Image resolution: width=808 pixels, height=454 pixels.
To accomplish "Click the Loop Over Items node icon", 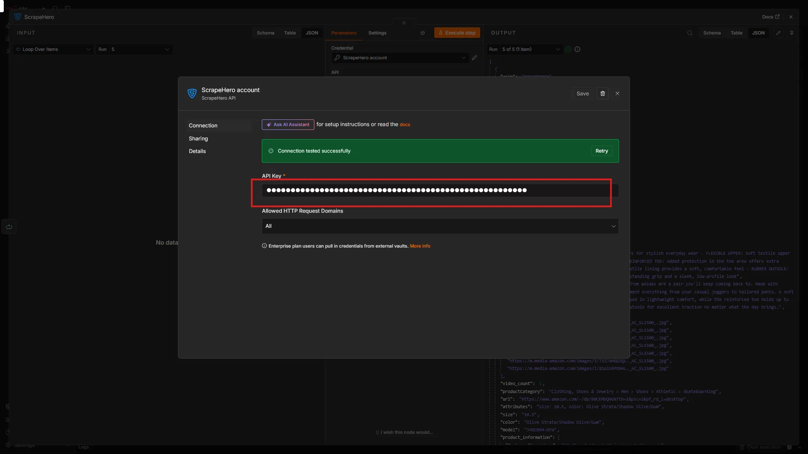I will pyautogui.click(x=18, y=49).
